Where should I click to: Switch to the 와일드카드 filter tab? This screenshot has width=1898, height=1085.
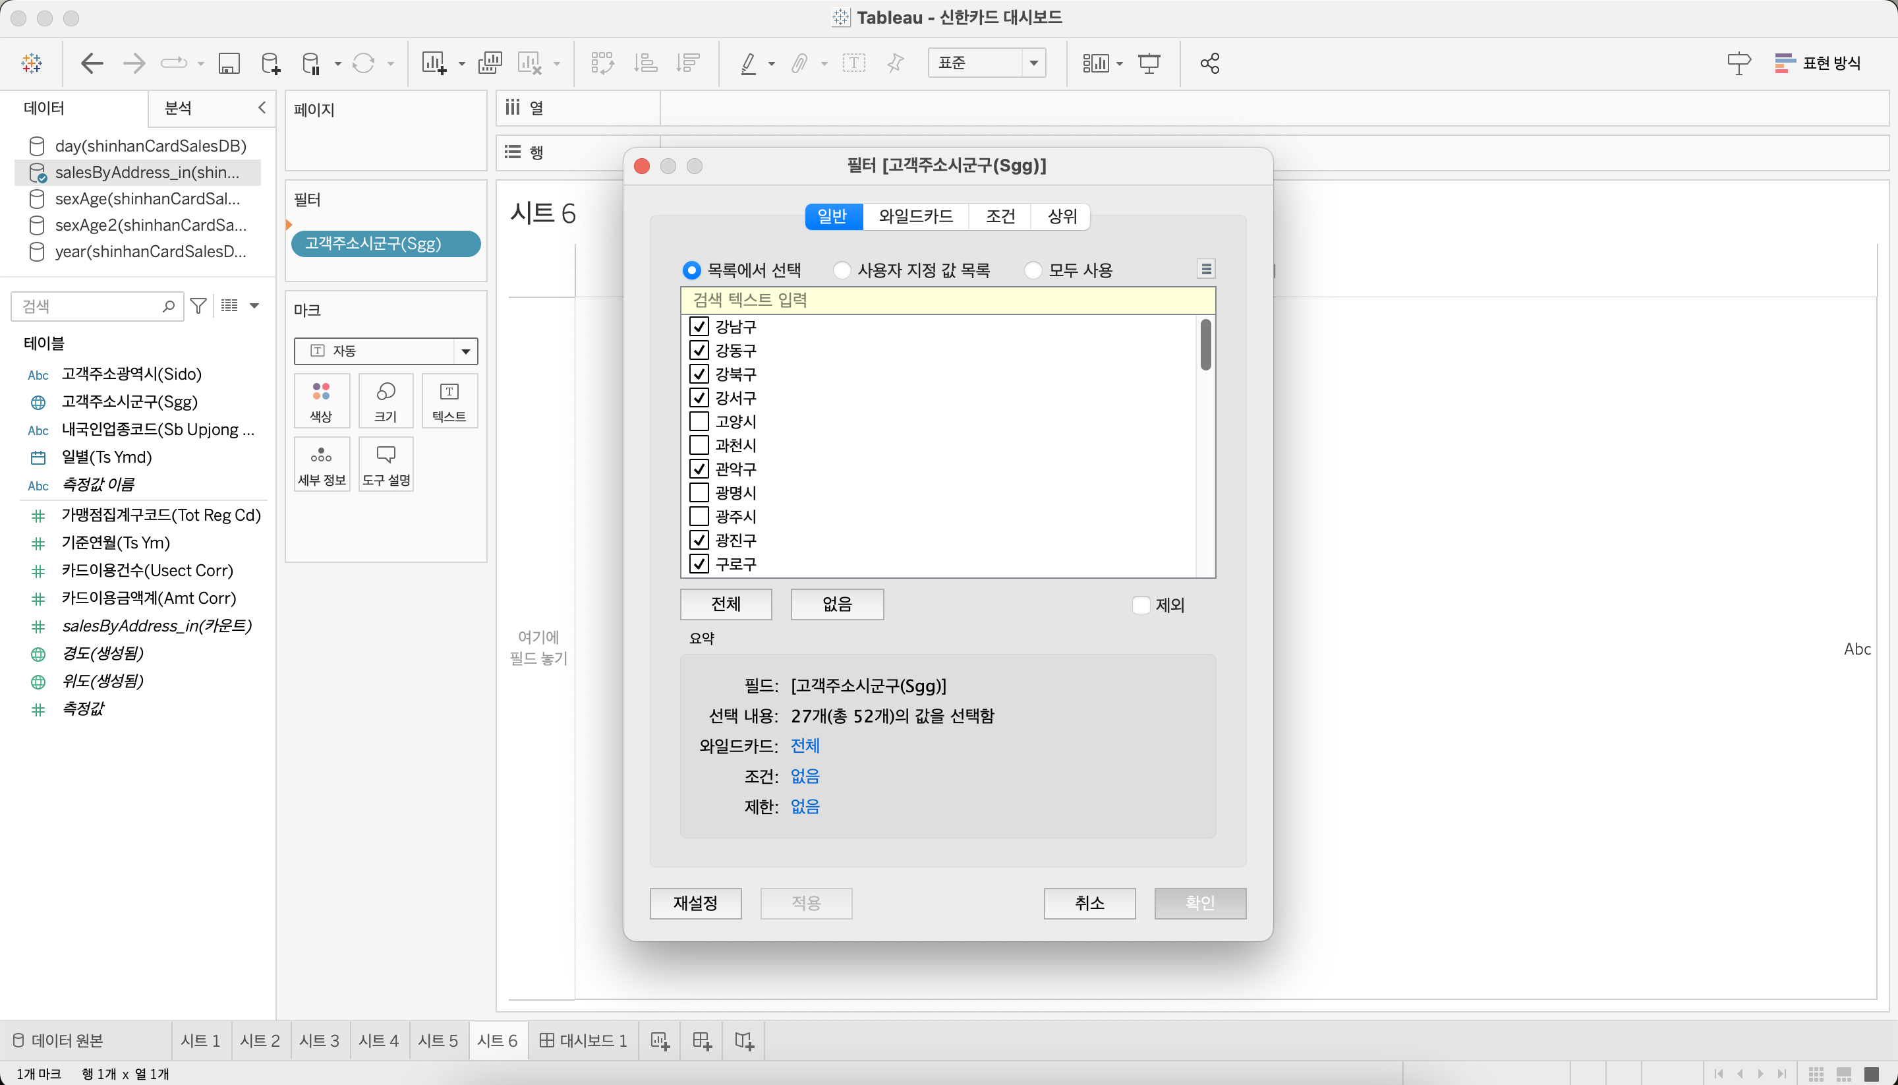pos(915,216)
